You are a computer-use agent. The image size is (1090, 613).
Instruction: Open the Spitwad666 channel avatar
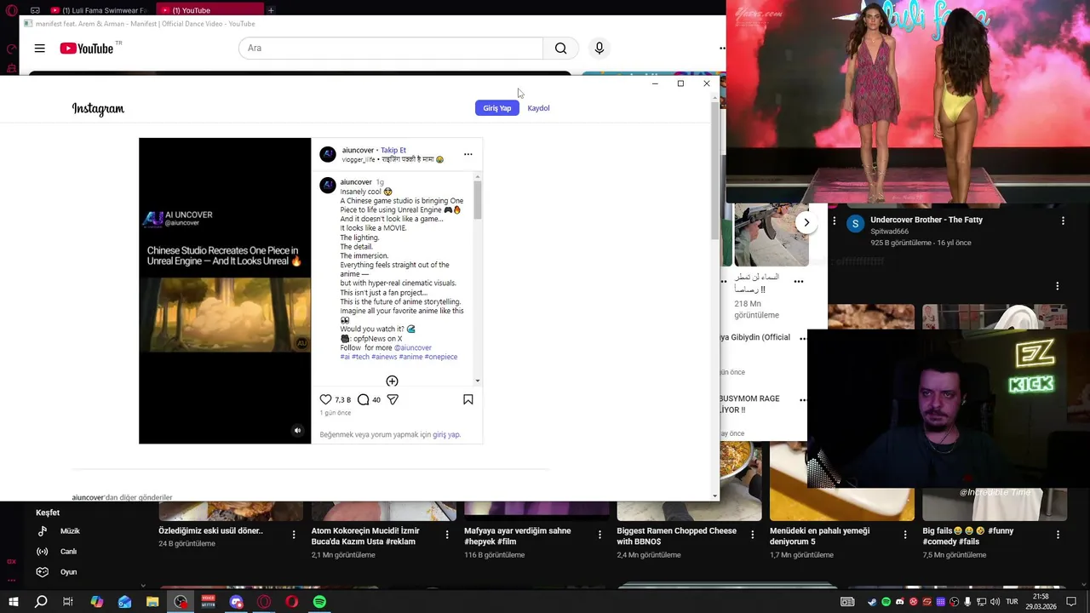coord(855,224)
